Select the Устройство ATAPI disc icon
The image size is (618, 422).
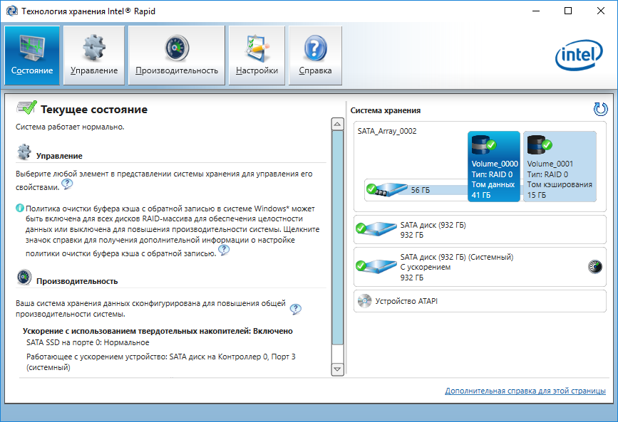click(364, 301)
